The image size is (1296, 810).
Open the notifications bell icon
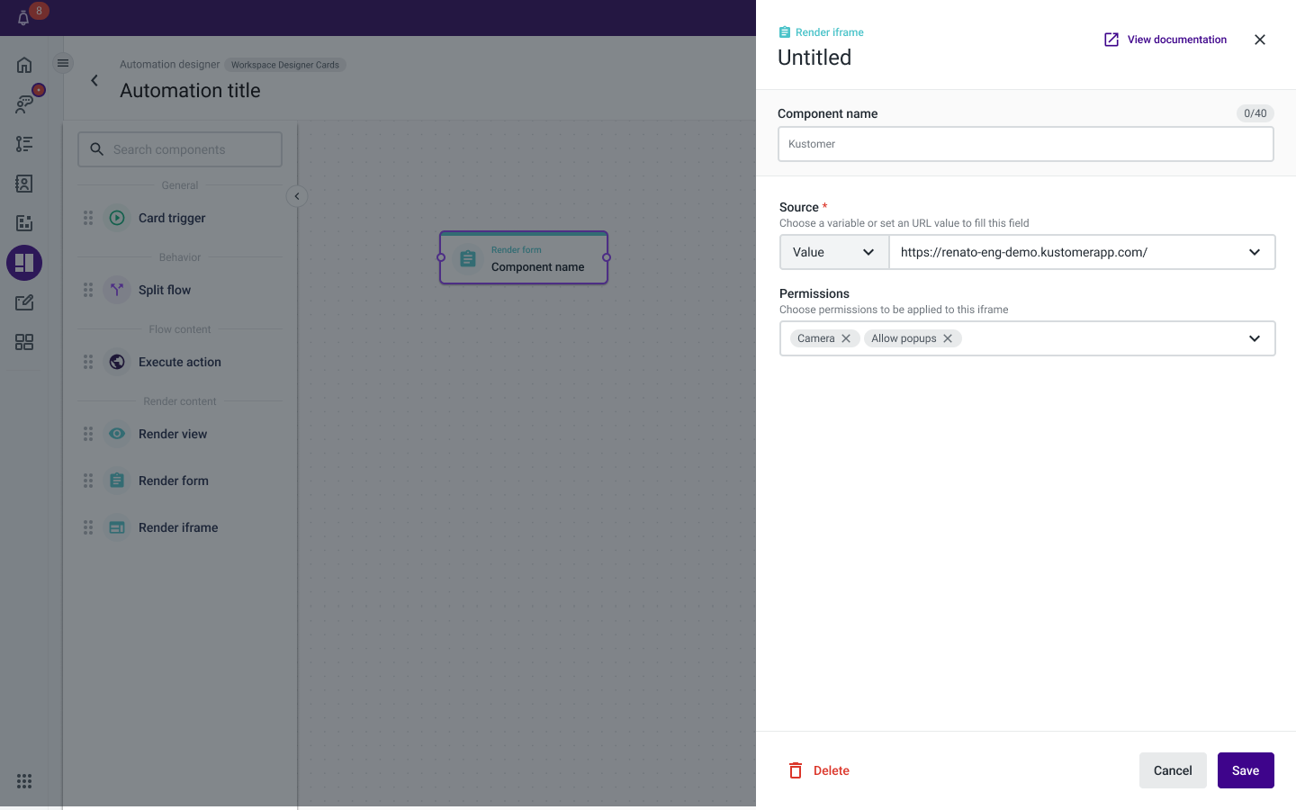23,18
